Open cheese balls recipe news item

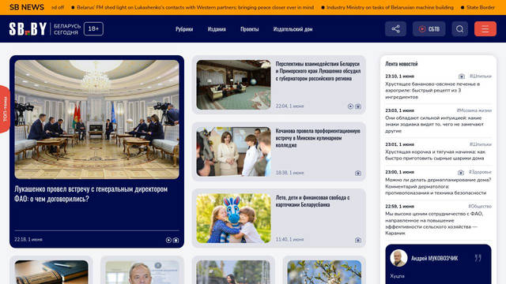tap(435, 155)
